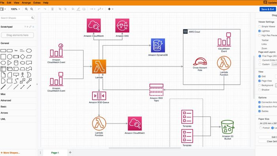Select the Amazon SQS Queue icon
277x156 pixels.
99,96
